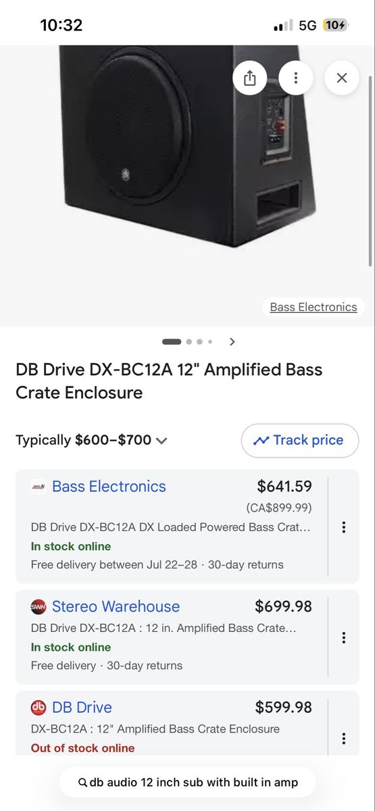Viewport: 375px width, 811px height.
Task: Open more options for DB Drive listing
Action: tap(343, 739)
